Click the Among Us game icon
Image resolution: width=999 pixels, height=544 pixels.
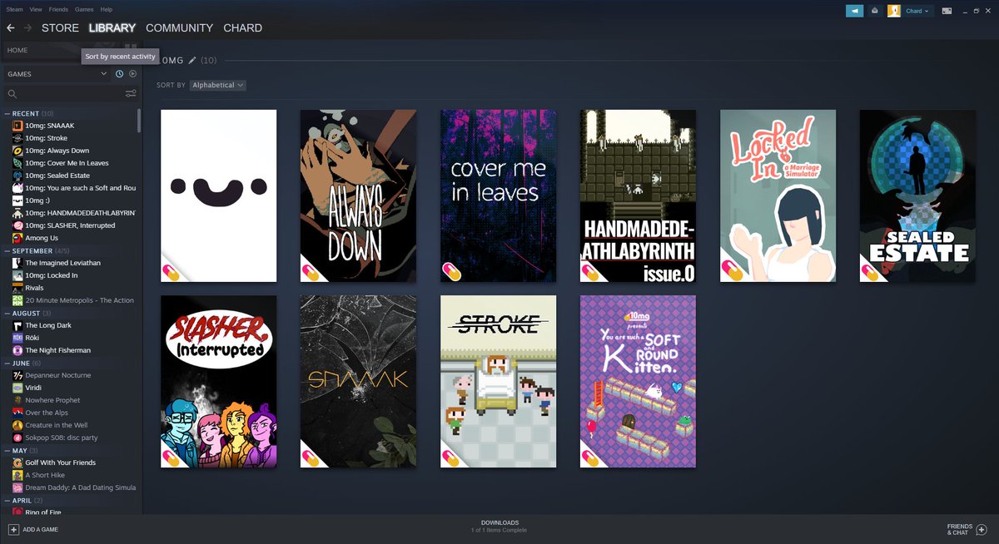click(x=17, y=238)
